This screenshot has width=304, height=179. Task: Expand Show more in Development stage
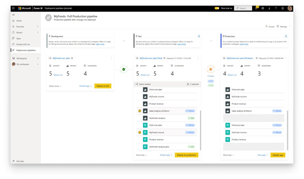[x=55, y=86]
